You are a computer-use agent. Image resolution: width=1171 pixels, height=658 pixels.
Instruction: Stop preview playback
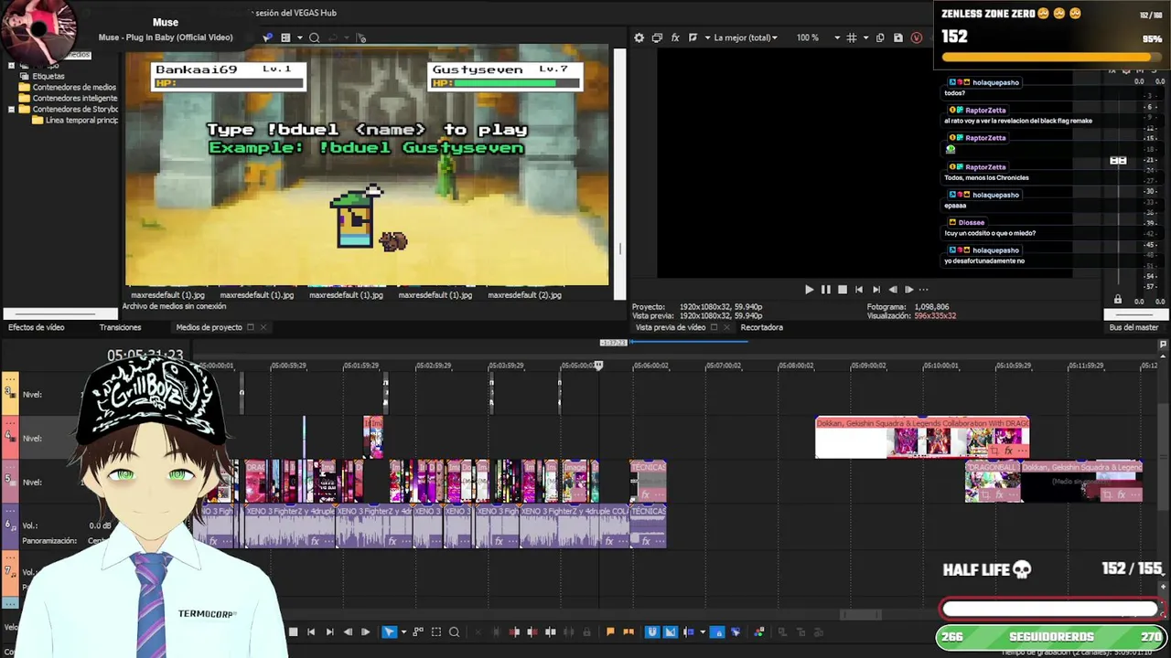(843, 290)
